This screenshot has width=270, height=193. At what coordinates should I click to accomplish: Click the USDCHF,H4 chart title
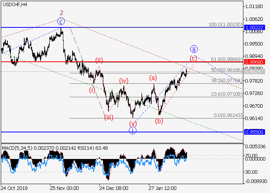pyautogui.click(x=14, y=4)
